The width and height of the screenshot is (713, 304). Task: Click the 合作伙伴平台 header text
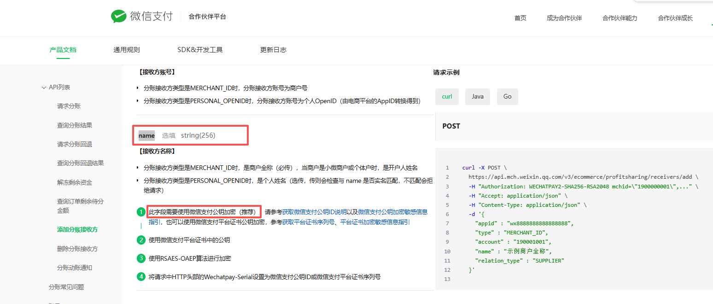[207, 17]
